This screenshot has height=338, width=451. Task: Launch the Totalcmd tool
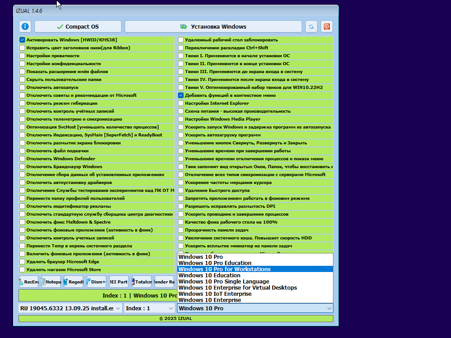click(141, 282)
